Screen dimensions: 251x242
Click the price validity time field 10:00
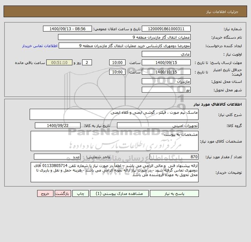click(117, 72)
